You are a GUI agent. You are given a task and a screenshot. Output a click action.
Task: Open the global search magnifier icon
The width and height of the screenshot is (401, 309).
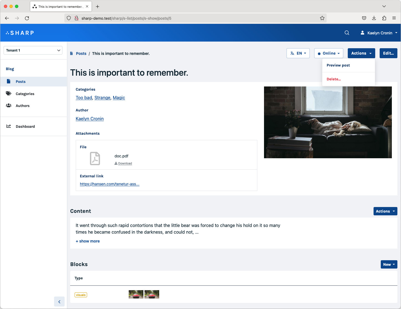tap(347, 33)
